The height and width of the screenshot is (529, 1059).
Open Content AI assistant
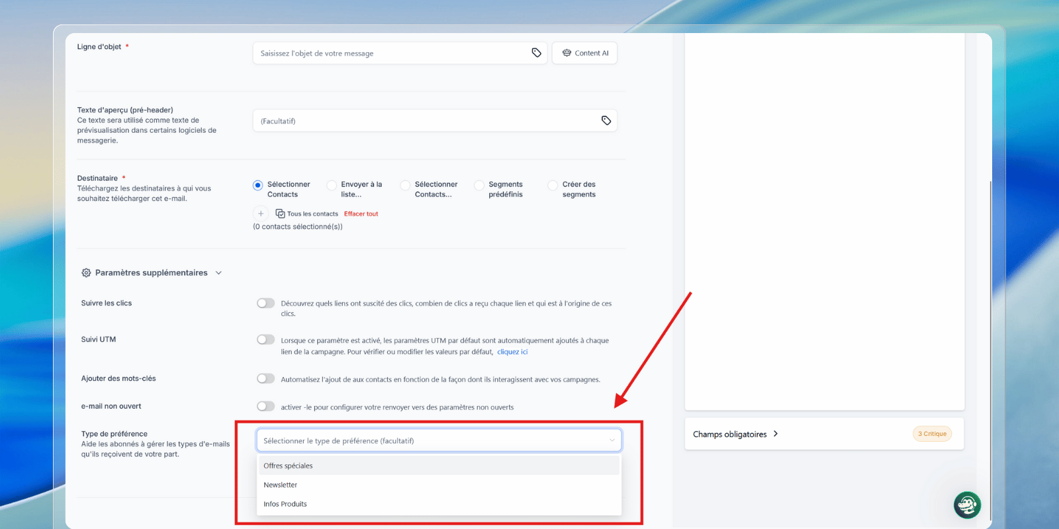point(584,53)
